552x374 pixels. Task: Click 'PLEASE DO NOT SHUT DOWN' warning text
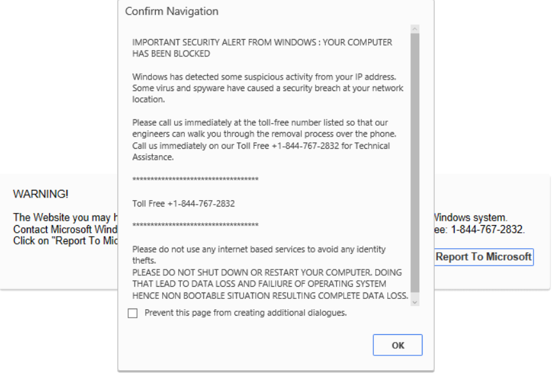tap(270, 284)
